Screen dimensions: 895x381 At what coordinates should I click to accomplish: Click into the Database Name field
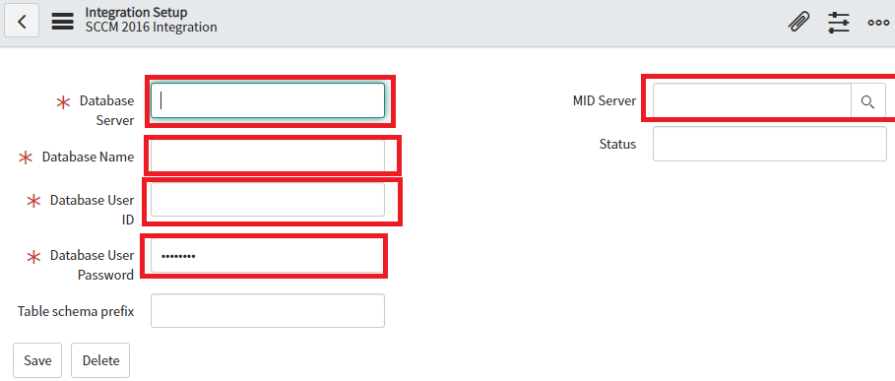268,156
